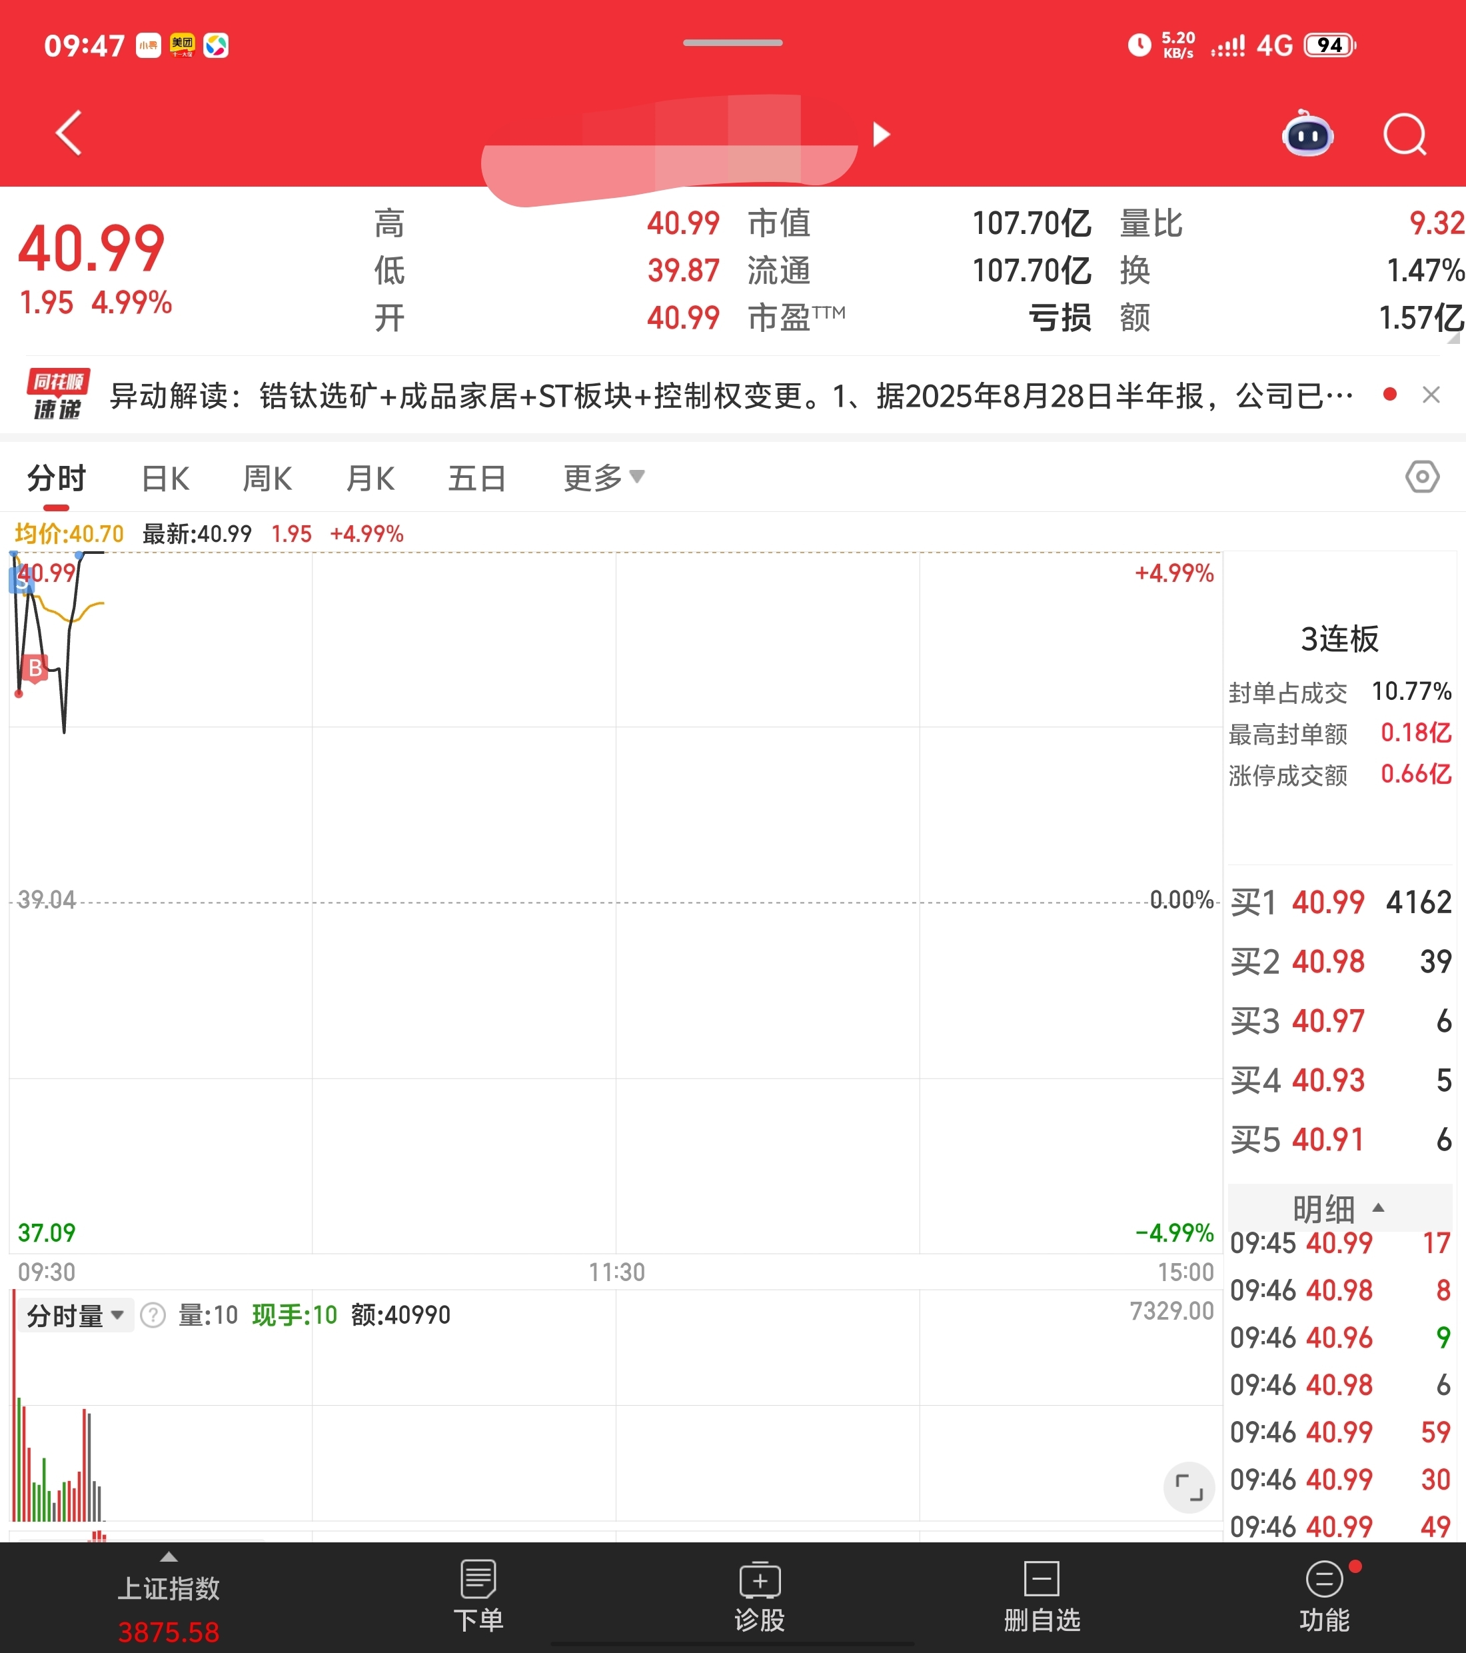
Task: Switch to next stock with arrow
Action: coord(882,134)
